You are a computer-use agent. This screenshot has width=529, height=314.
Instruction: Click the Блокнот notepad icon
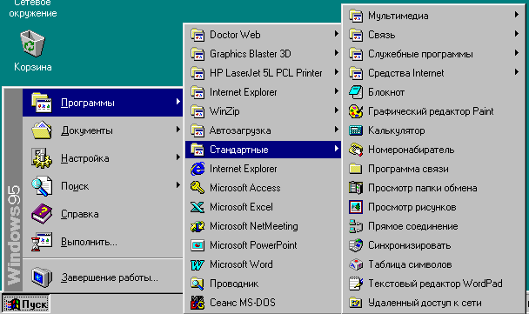356,92
